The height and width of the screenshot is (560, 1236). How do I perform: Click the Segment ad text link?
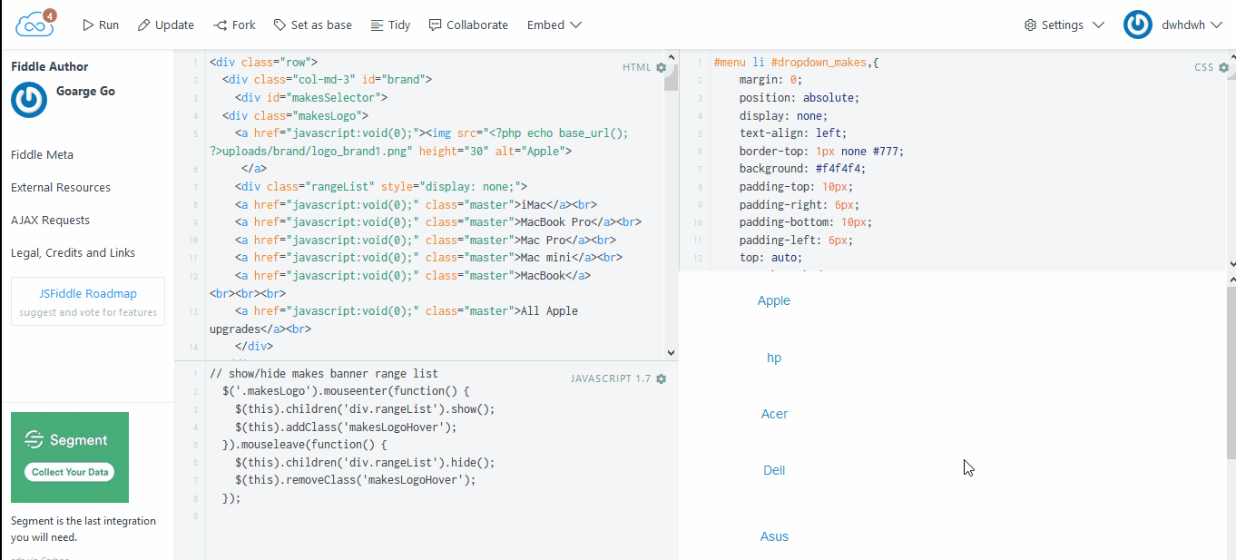[83, 528]
